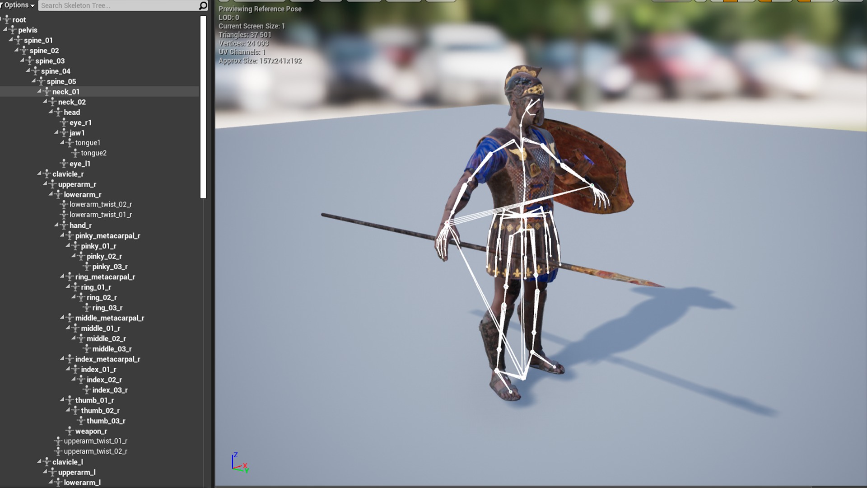Image resolution: width=867 pixels, height=488 pixels.
Task: Select the ring_03_r bone label
Action: (107, 308)
